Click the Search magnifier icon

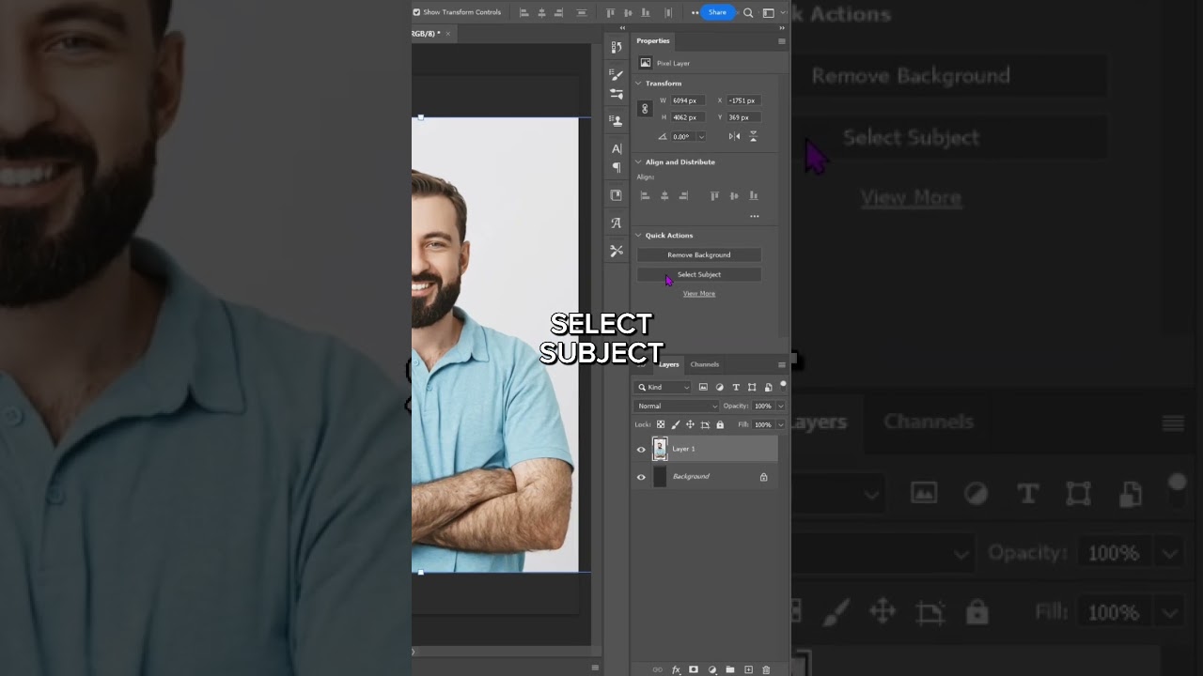[748, 13]
